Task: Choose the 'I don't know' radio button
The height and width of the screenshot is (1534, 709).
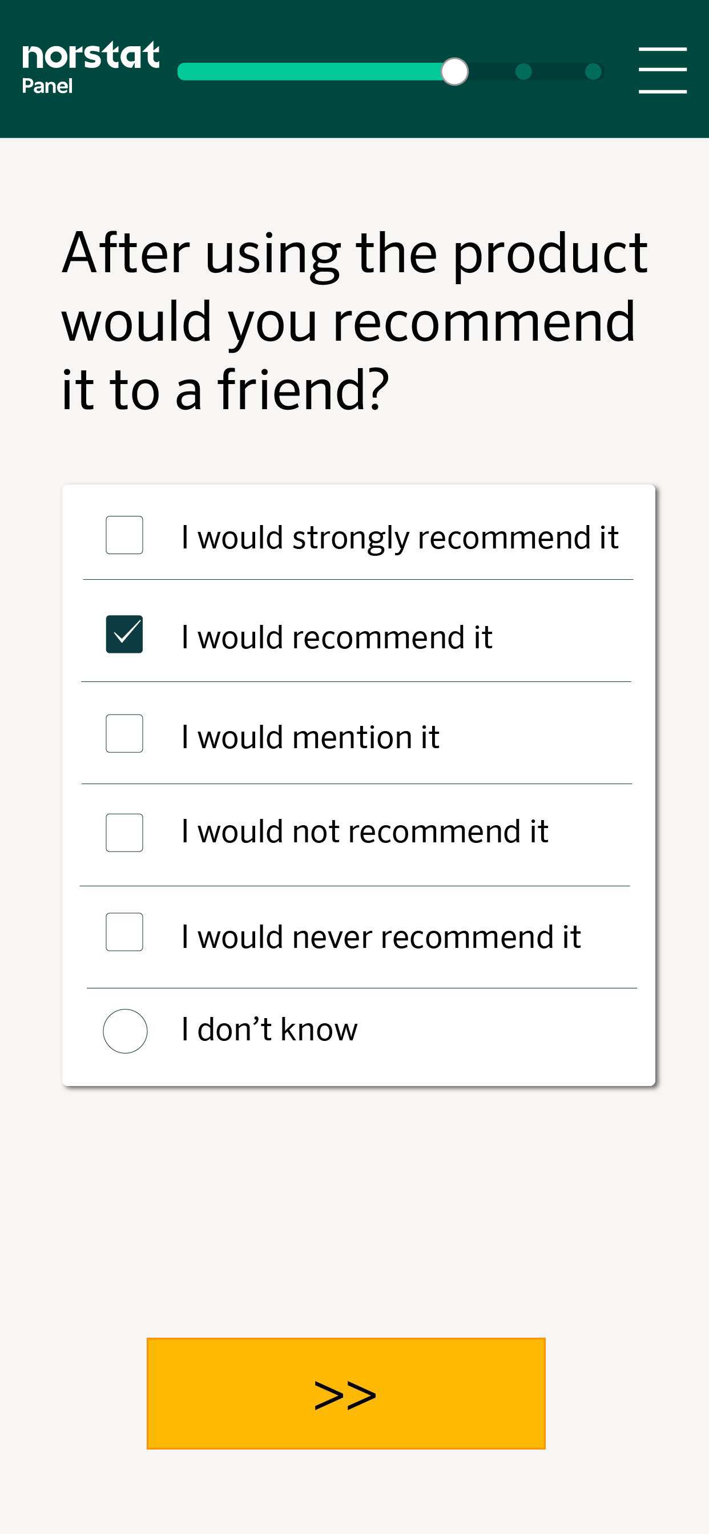Action: click(x=125, y=1031)
